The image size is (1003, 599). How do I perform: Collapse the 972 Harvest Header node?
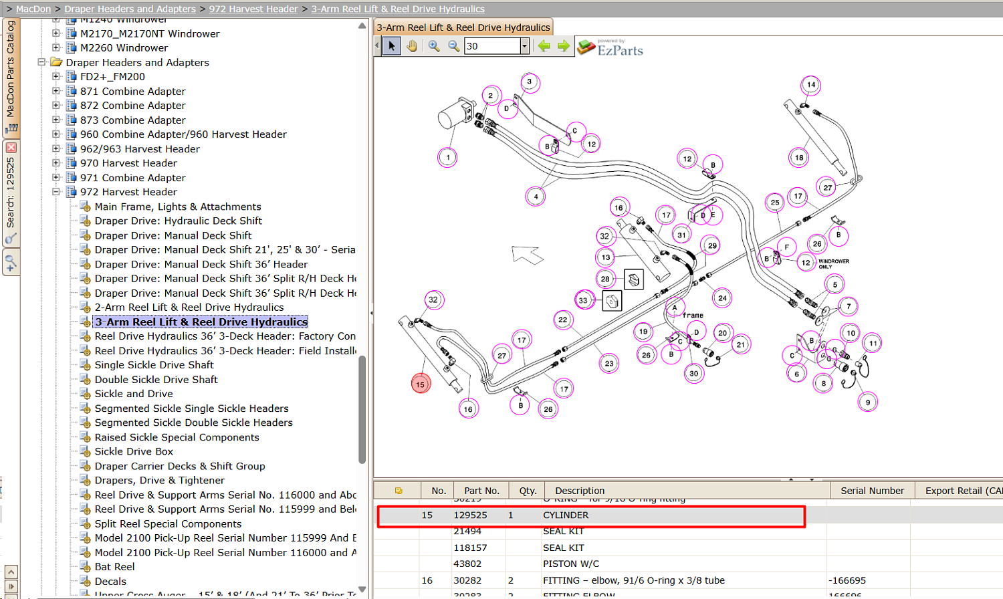pos(56,192)
